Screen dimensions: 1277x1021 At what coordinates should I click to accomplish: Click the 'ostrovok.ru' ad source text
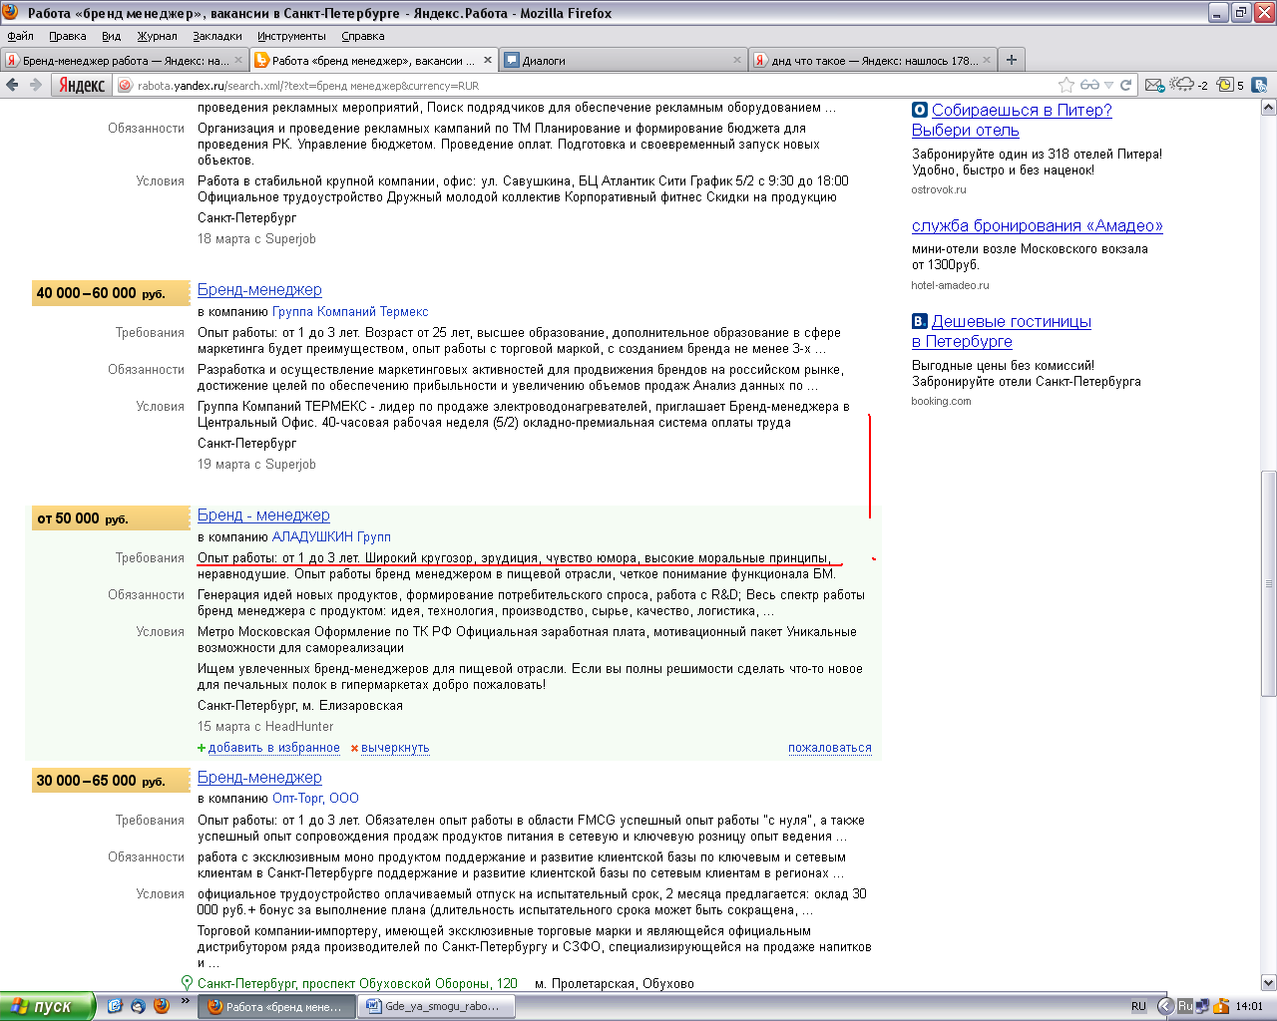939,189
